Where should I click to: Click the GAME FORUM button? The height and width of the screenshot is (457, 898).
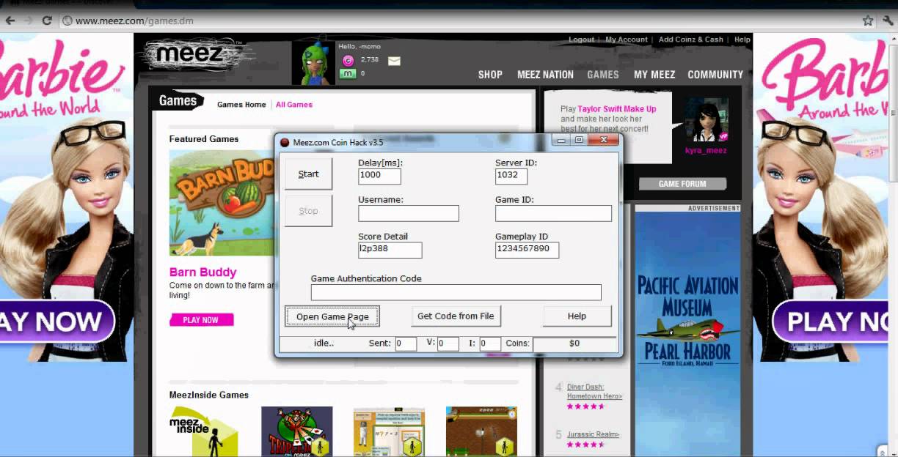[x=682, y=184]
